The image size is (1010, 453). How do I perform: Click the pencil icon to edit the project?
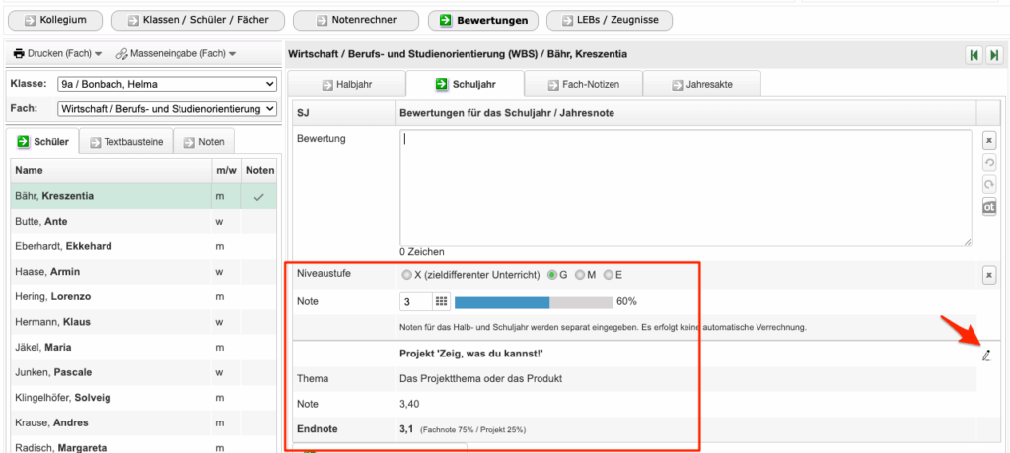pos(985,356)
